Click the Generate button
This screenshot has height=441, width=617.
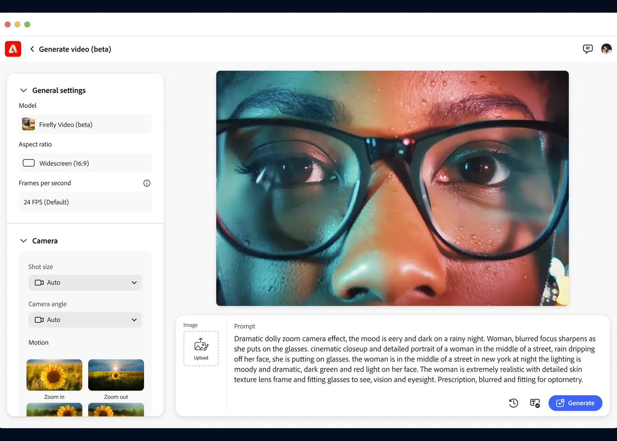(575, 403)
